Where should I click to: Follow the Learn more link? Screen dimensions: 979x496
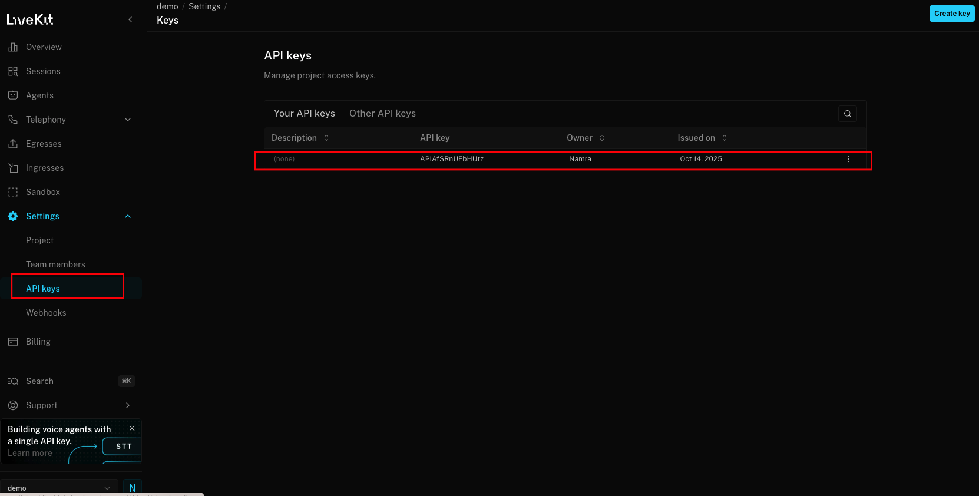point(30,453)
